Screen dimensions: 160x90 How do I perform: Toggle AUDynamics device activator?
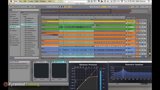[x=34, y=62]
